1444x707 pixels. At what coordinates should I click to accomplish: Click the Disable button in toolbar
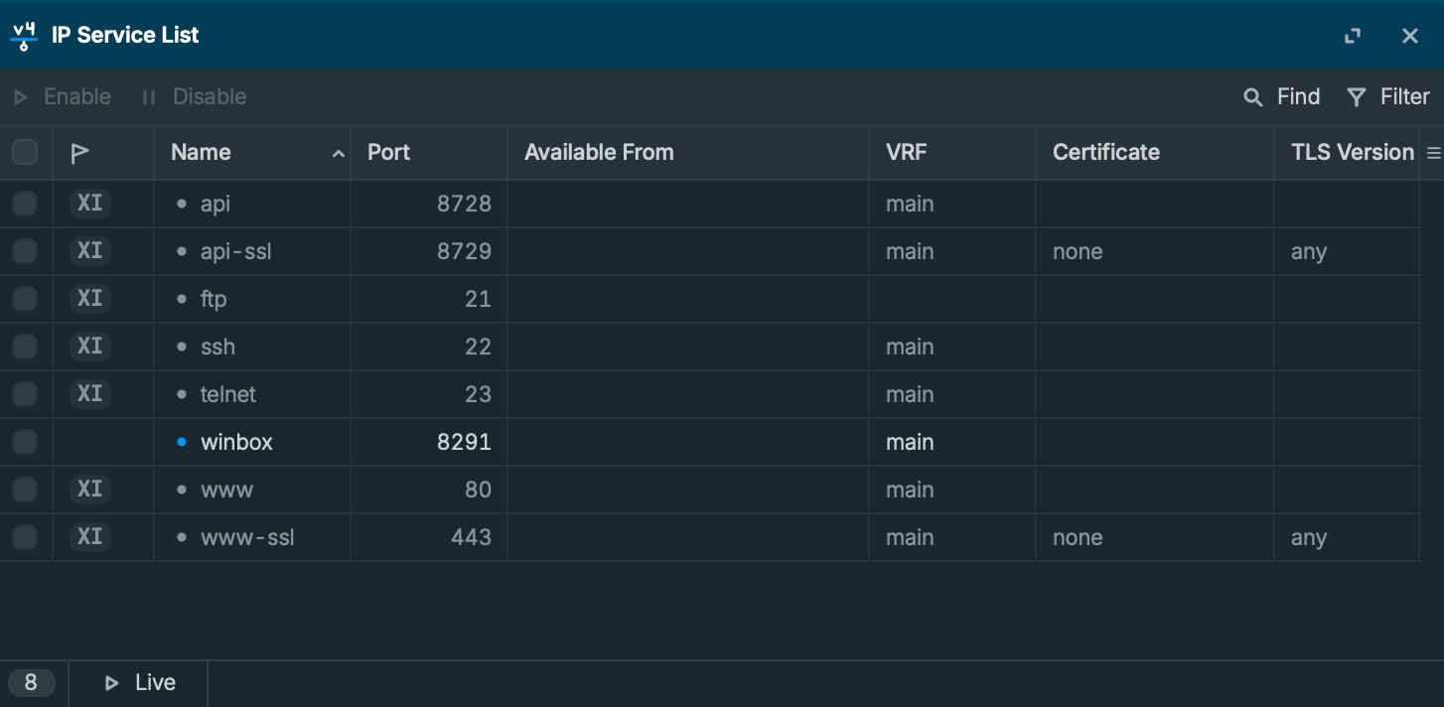tap(195, 97)
